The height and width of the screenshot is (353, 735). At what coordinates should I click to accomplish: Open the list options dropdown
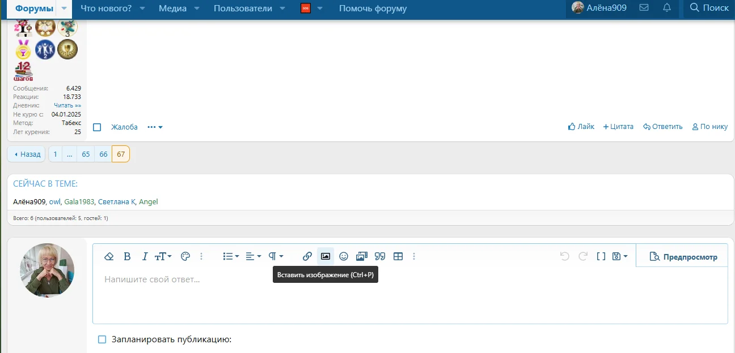coord(231,256)
